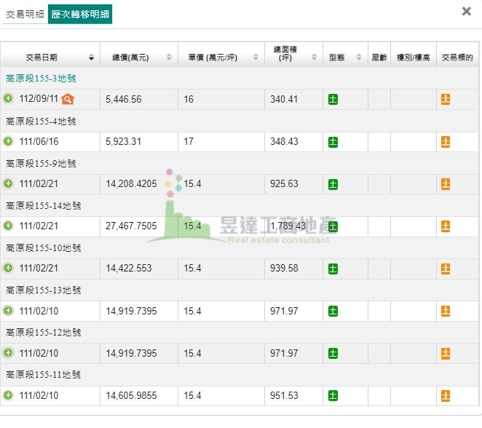Screen dimensions: 482x428
Task: Expand plus icon for 14,605.9855 row
Action: point(8,395)
